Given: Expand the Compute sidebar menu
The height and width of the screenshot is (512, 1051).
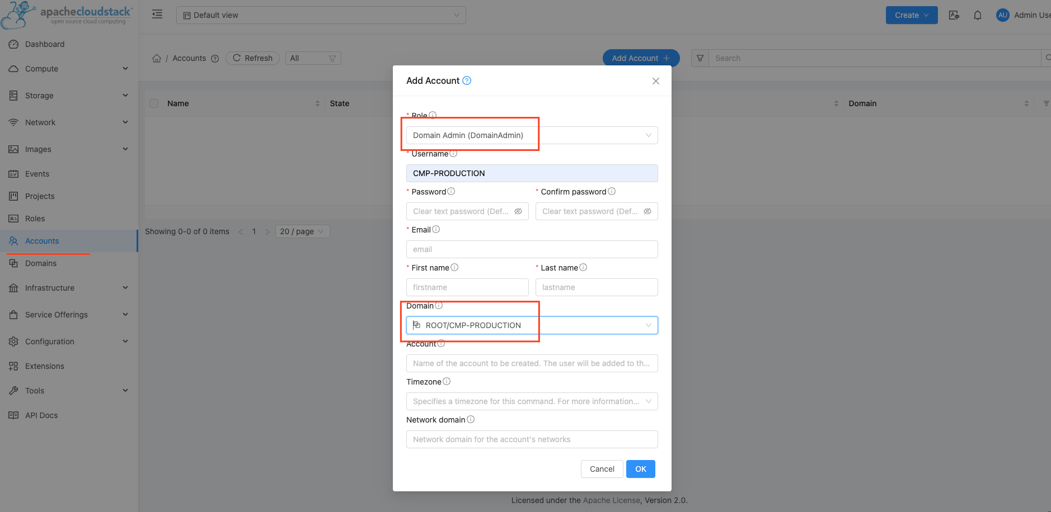Looking at the screenshot, I should [69, 69].
